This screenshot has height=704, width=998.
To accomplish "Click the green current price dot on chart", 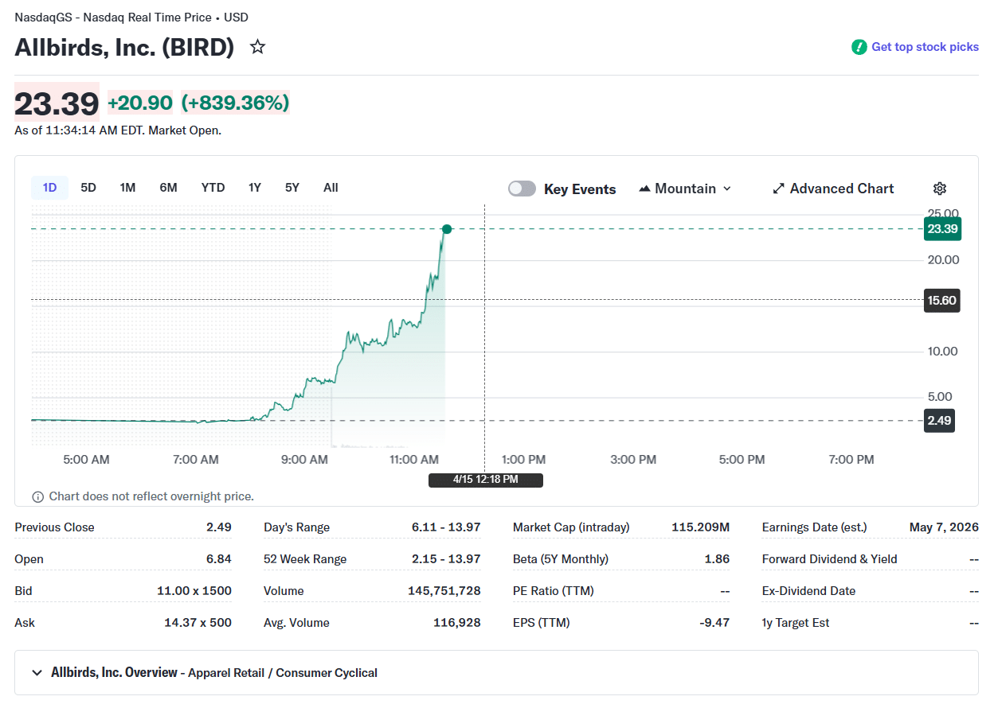I will tap(447, 229).
